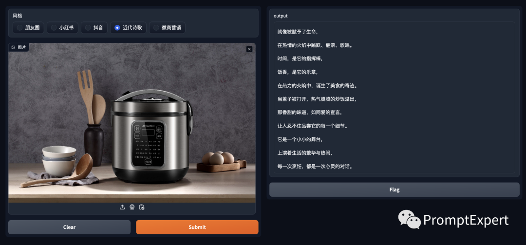Click inside the output text area
Screen dimensions: 526x245
pyautogui.click(x=394, y=98)
